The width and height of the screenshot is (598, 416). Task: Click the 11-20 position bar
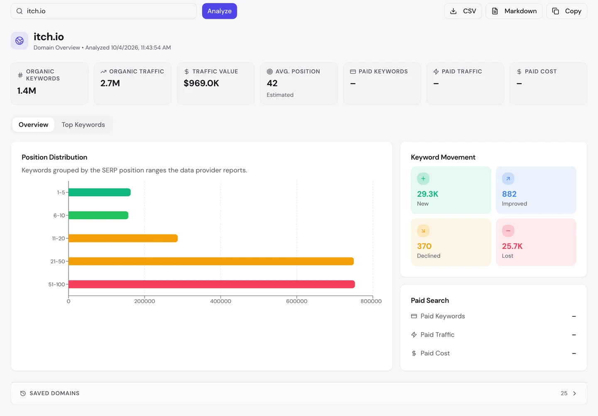[123, 238]
